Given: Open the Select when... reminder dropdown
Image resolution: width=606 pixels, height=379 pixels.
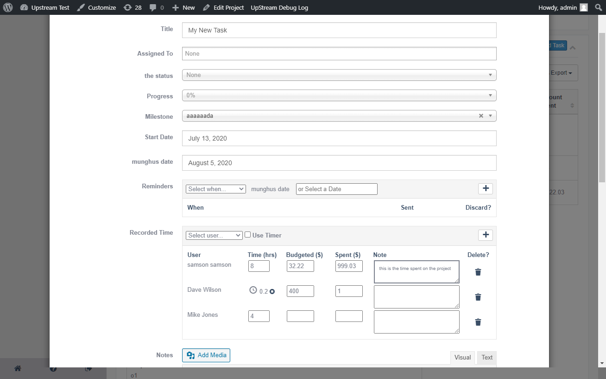Looking at the screenshot, I should [215, 189].
